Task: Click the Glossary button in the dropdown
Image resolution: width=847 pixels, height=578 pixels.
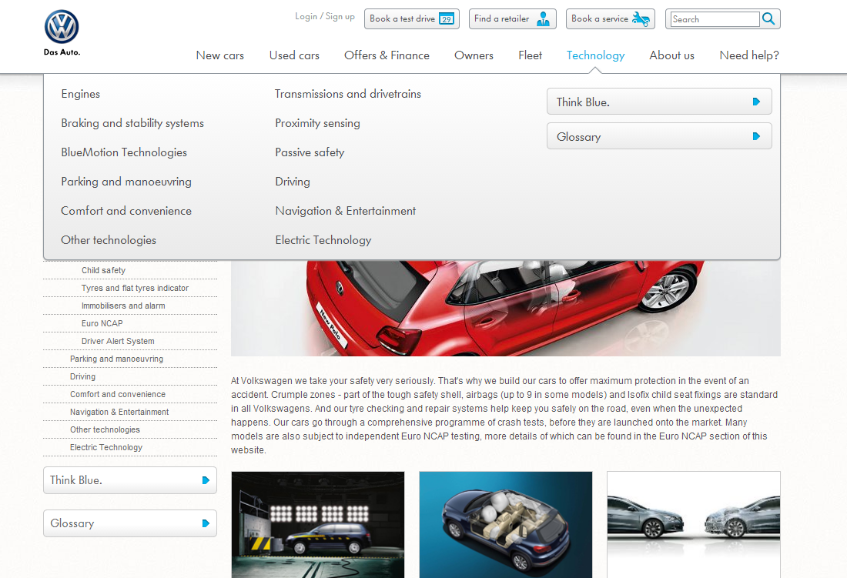Action: coord(659,136)
